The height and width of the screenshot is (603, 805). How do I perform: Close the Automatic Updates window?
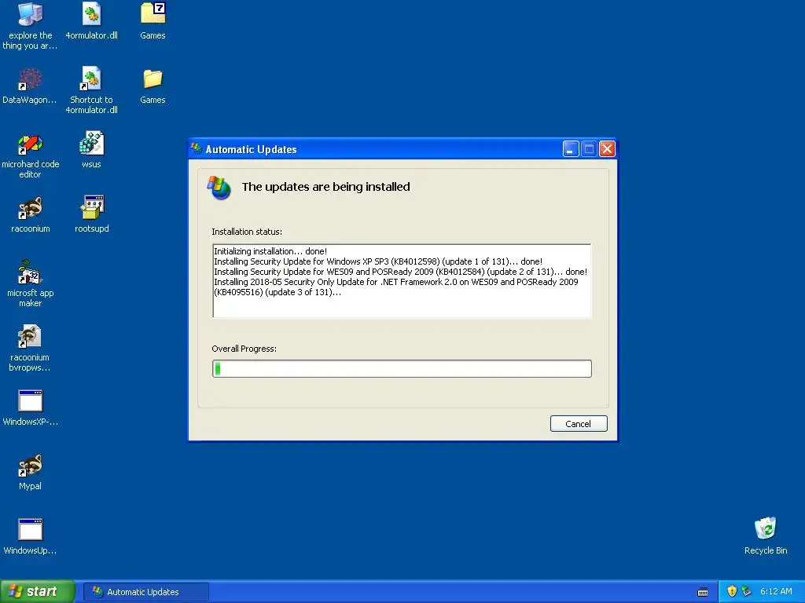608,148
